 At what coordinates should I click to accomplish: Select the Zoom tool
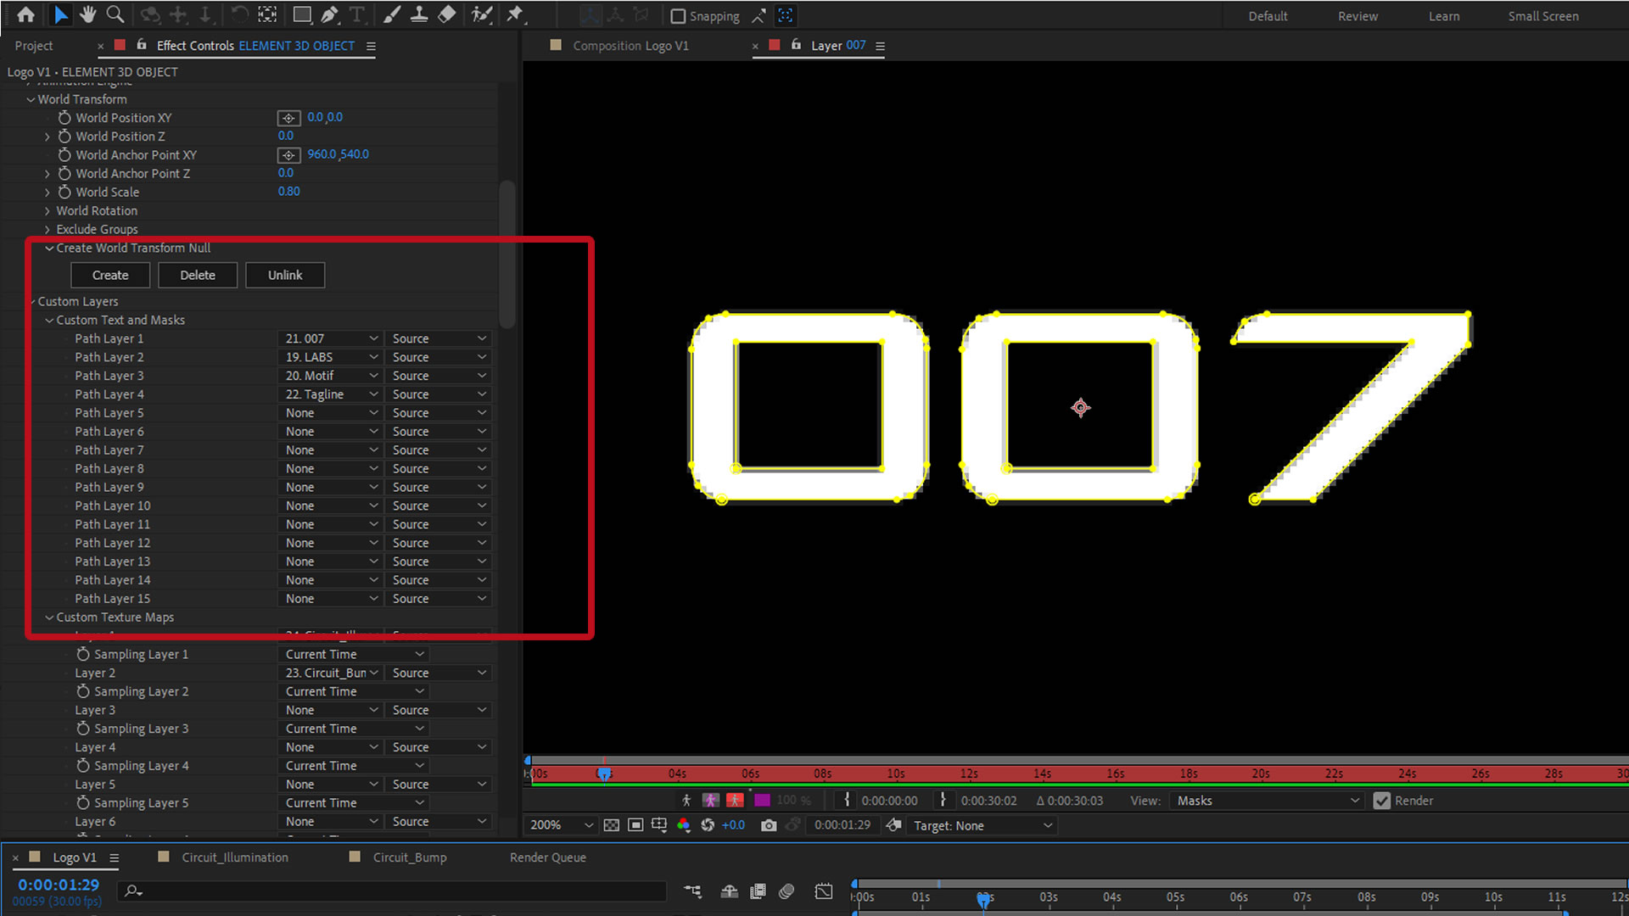point(115,14)
